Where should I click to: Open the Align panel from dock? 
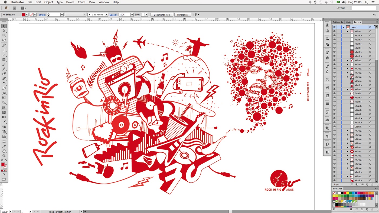(x=327, y=39)
